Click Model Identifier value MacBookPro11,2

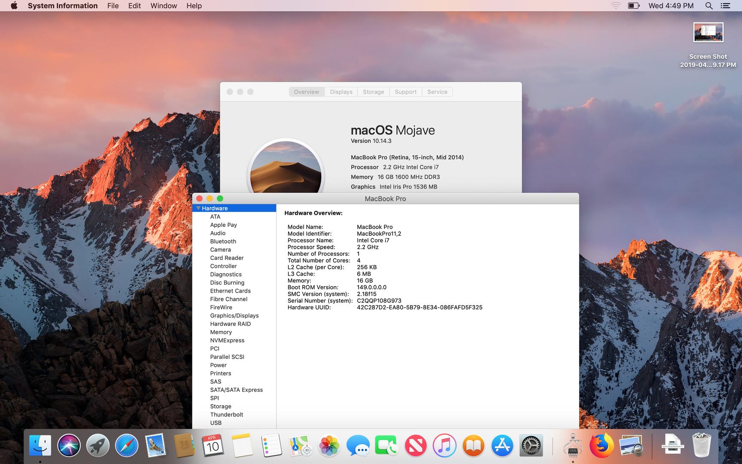pyautogui.click(x=379, y=234)
